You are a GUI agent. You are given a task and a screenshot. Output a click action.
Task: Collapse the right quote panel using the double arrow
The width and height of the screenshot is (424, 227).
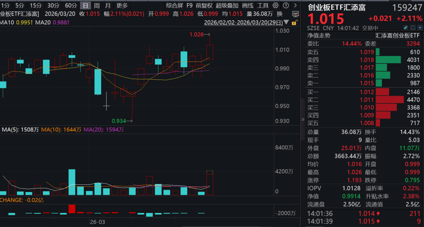303,119
